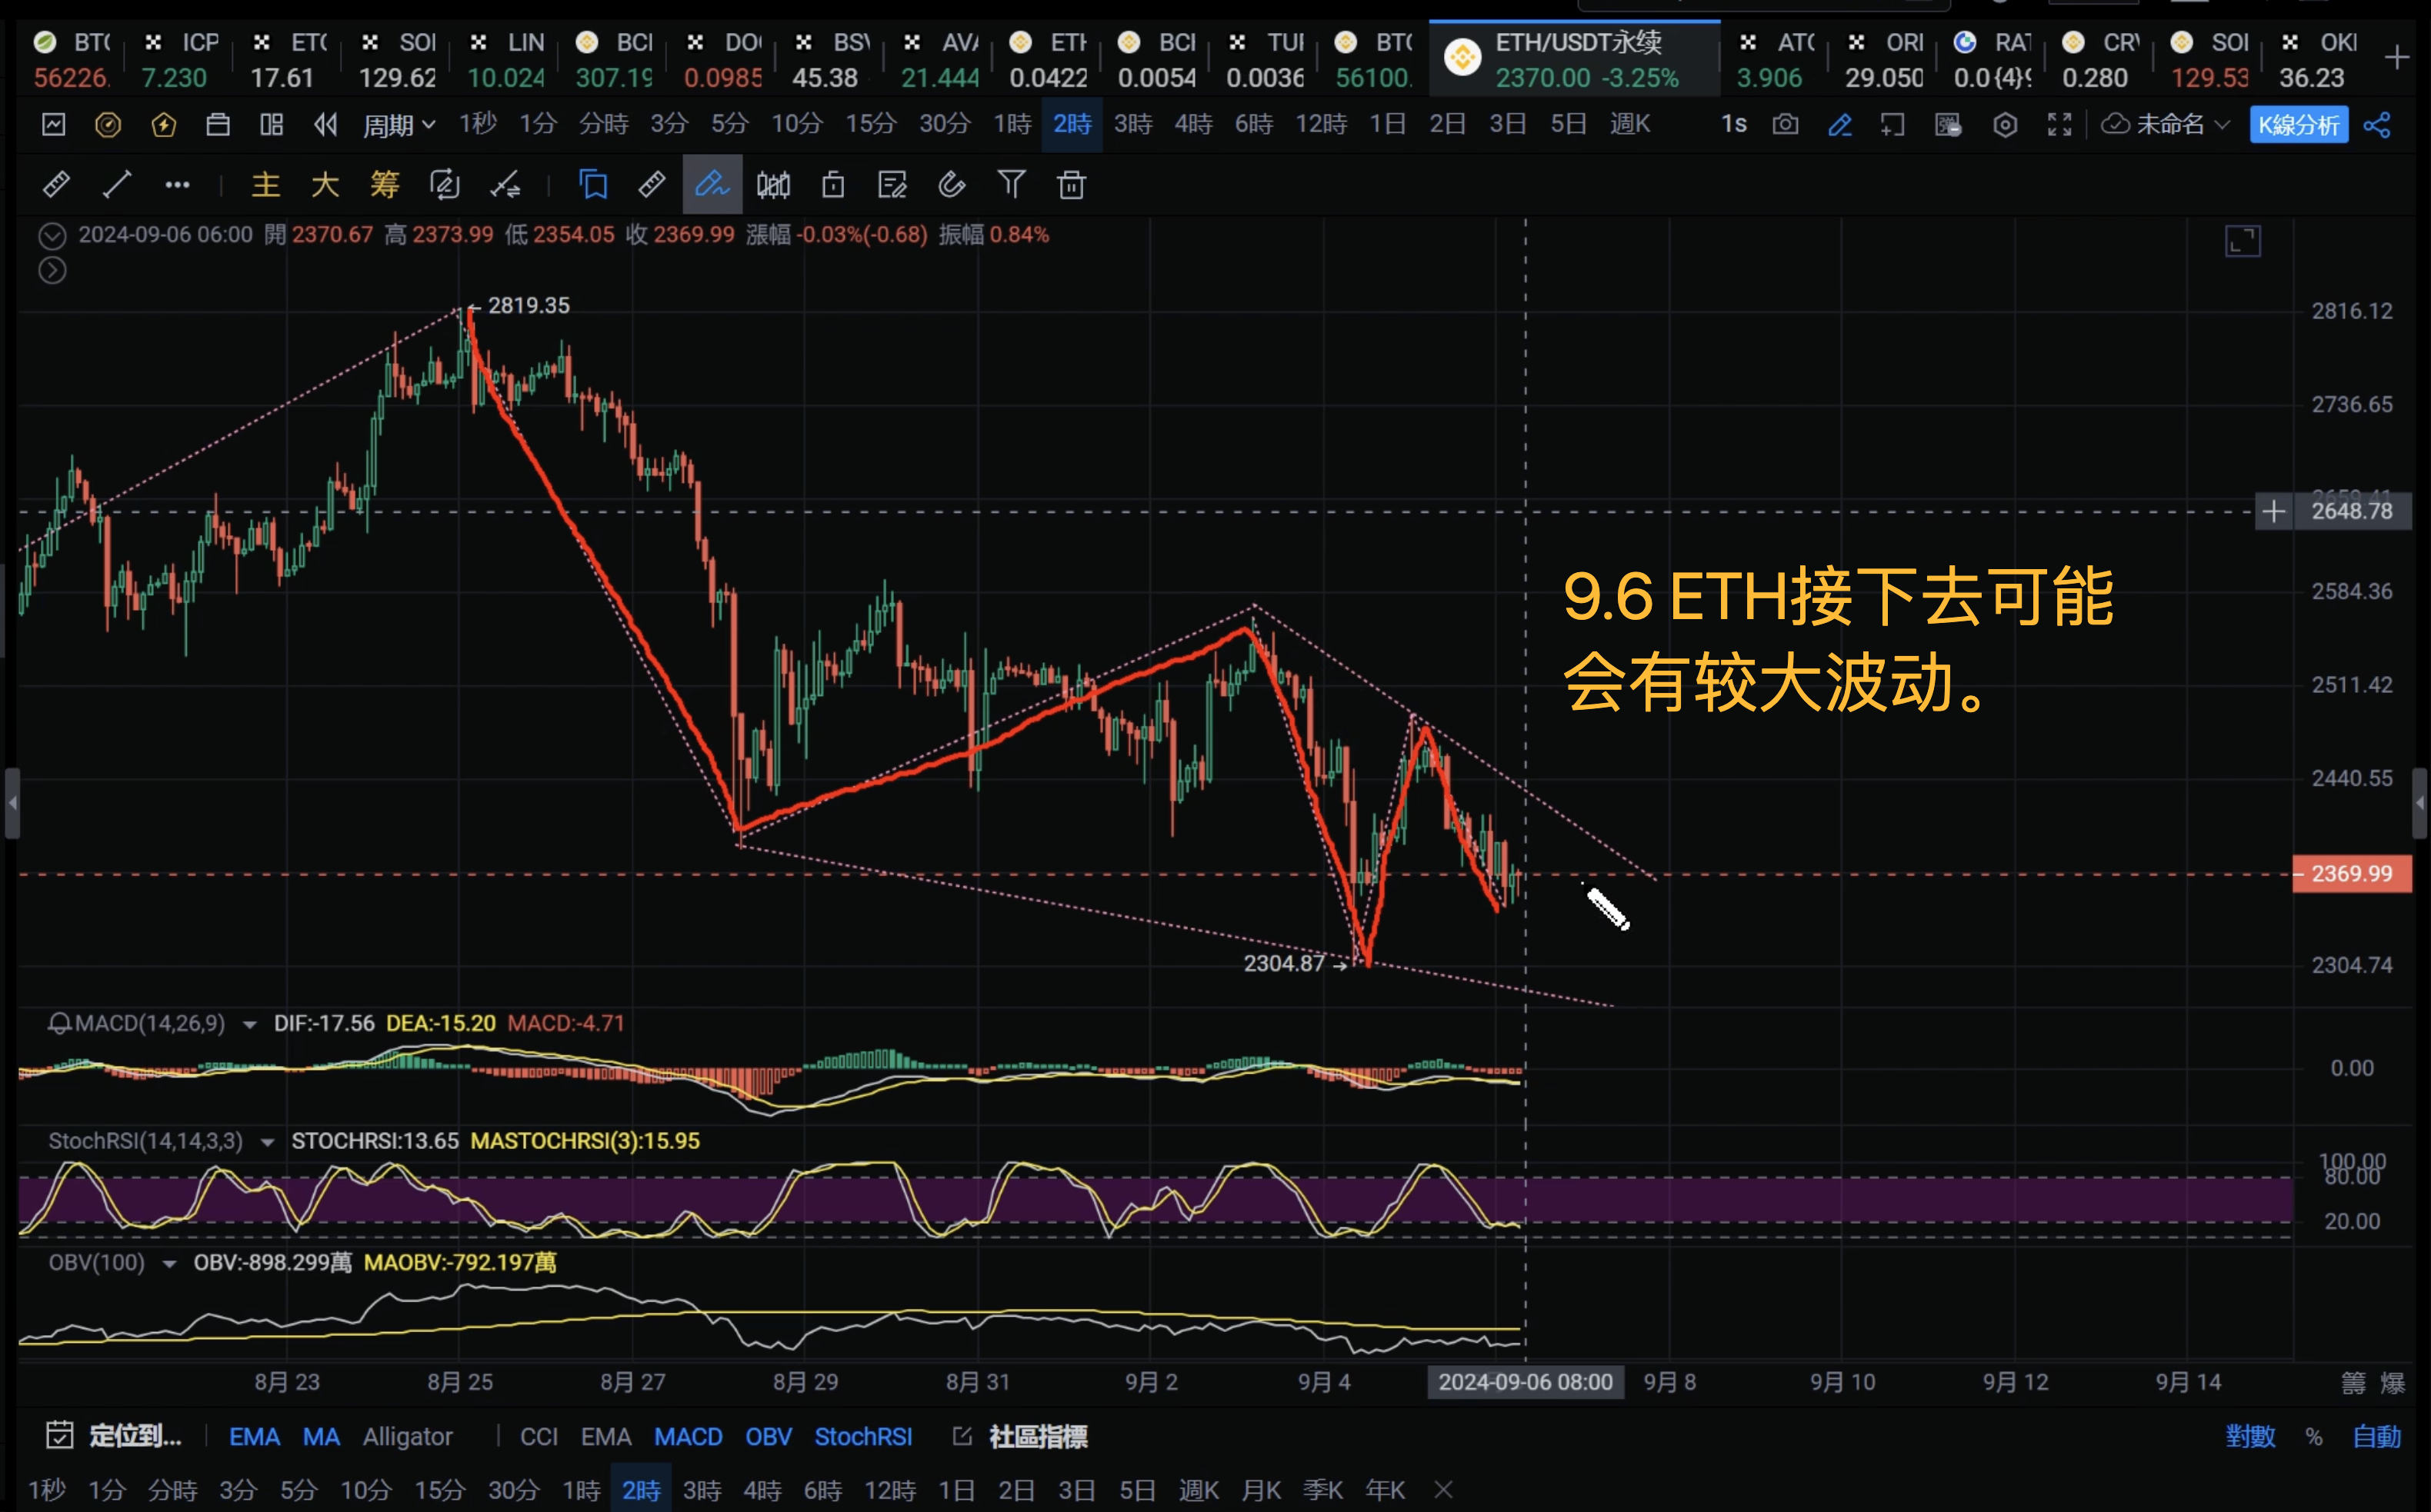
Task: Click the double-arrow rewind replay icon
Action: 325,124
